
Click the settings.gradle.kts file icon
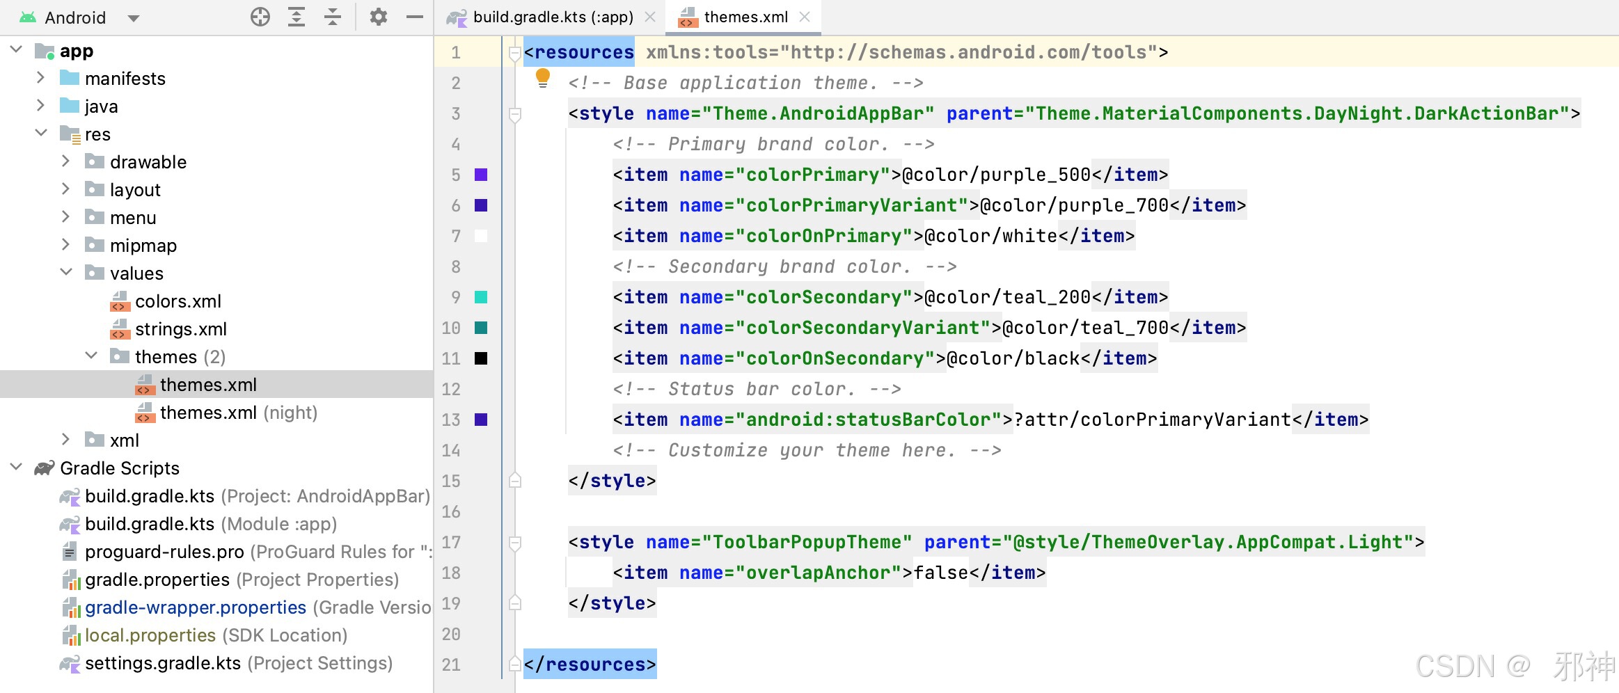(70, 663)
